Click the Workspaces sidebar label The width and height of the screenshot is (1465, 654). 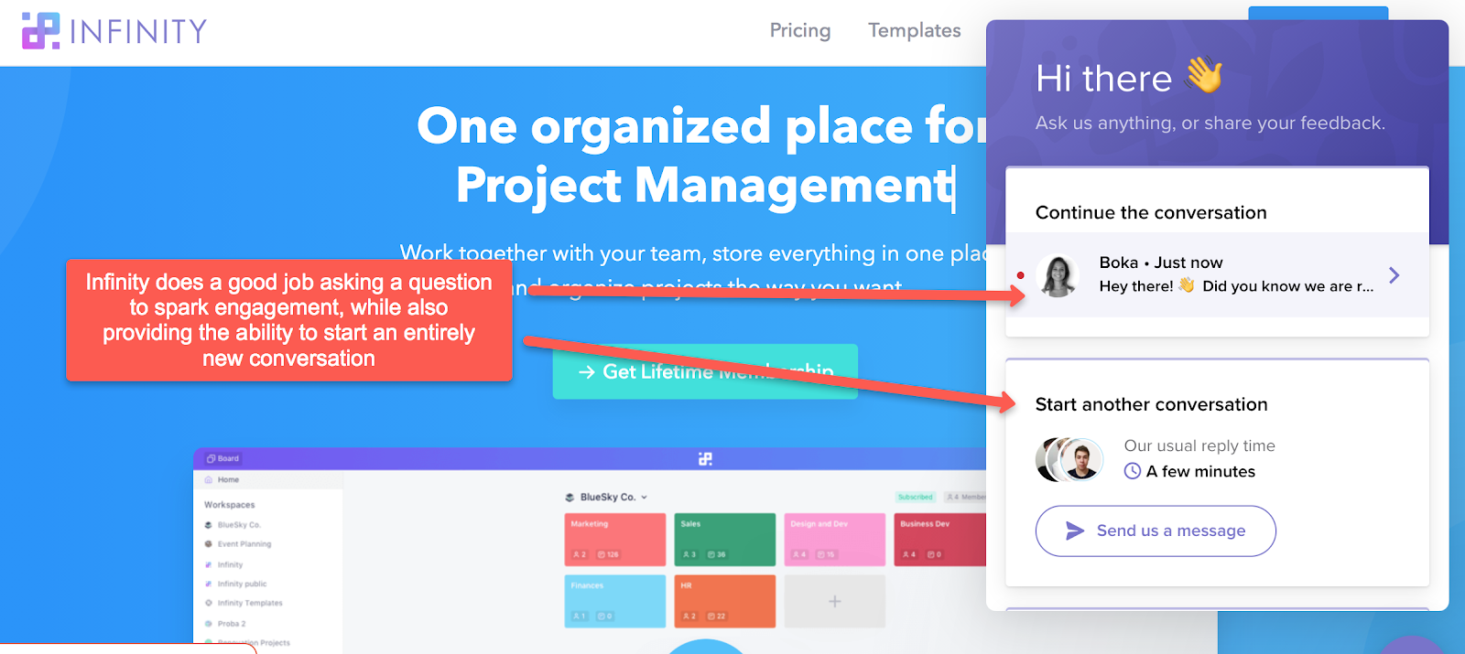click(x=230, y=505)
